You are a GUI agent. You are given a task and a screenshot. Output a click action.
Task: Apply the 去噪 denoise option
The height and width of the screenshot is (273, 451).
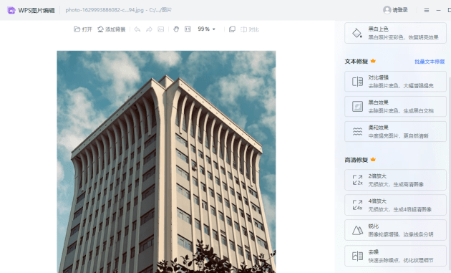395,256
